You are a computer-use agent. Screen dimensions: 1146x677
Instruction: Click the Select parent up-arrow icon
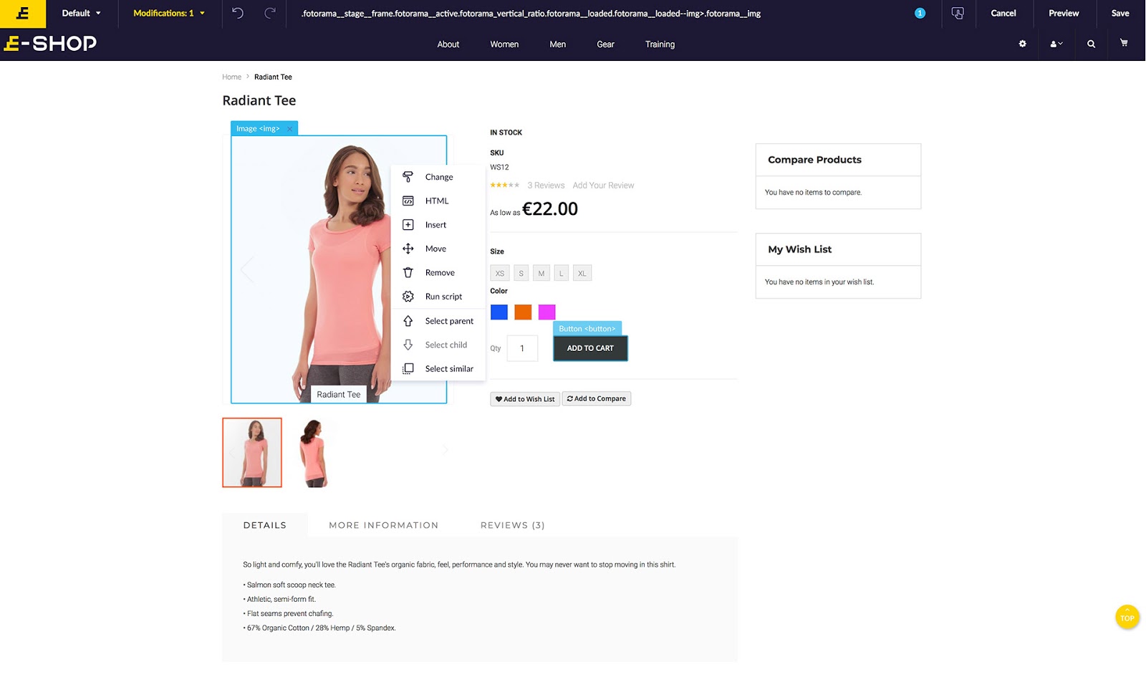click(x=408, y=321)
